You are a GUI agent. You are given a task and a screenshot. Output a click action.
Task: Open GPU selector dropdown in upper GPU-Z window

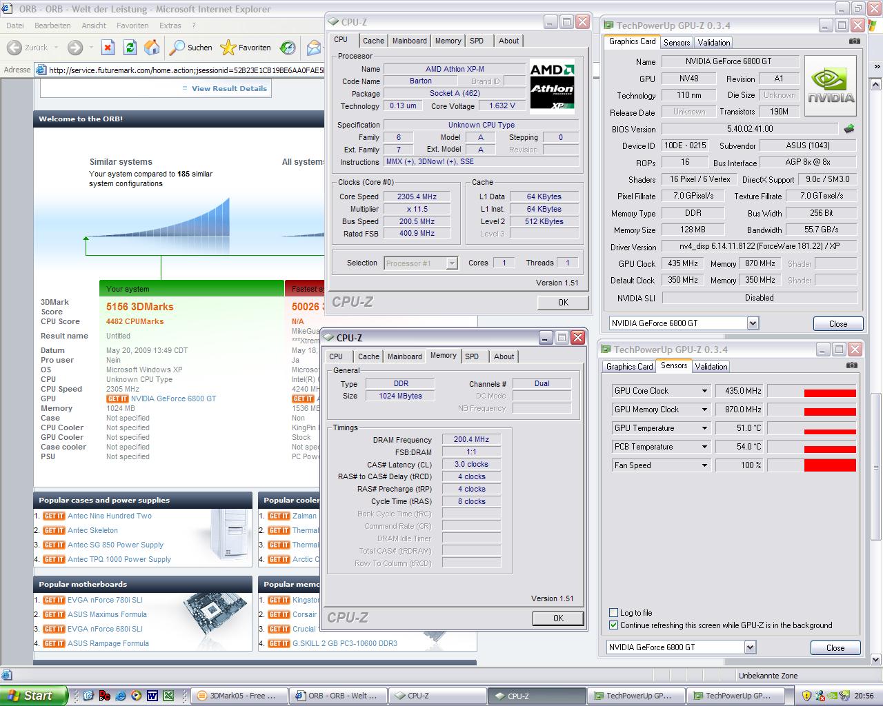coord(753,323)
